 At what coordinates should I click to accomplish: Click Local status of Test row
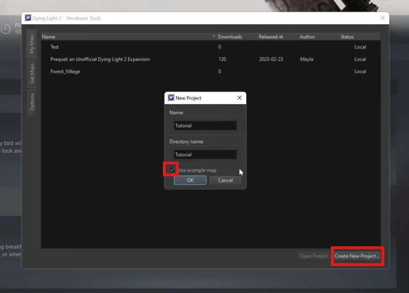(360, 47)
